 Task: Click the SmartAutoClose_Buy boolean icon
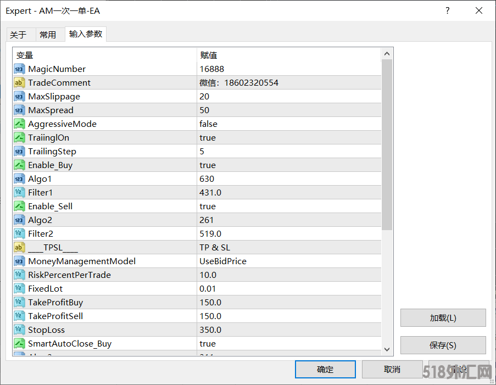tap(19, 344)
